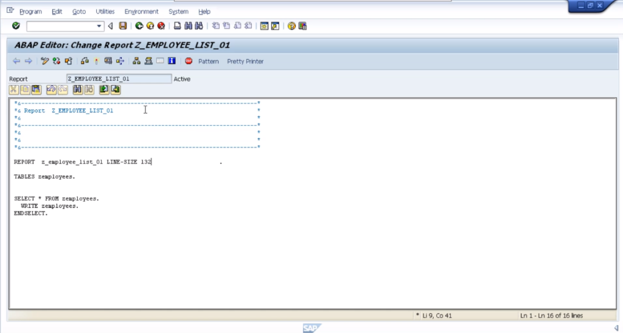Viewport: 623px width, 333px height.
Task: Click the Active/Inactive toggle icon
Action: click(x=57, y=61)
